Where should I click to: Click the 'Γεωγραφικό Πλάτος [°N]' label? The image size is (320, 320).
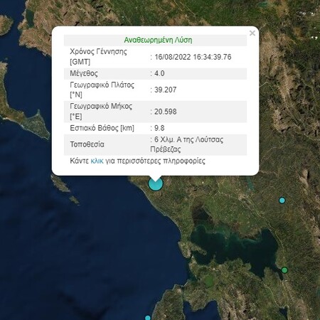(x=102, y=90)
